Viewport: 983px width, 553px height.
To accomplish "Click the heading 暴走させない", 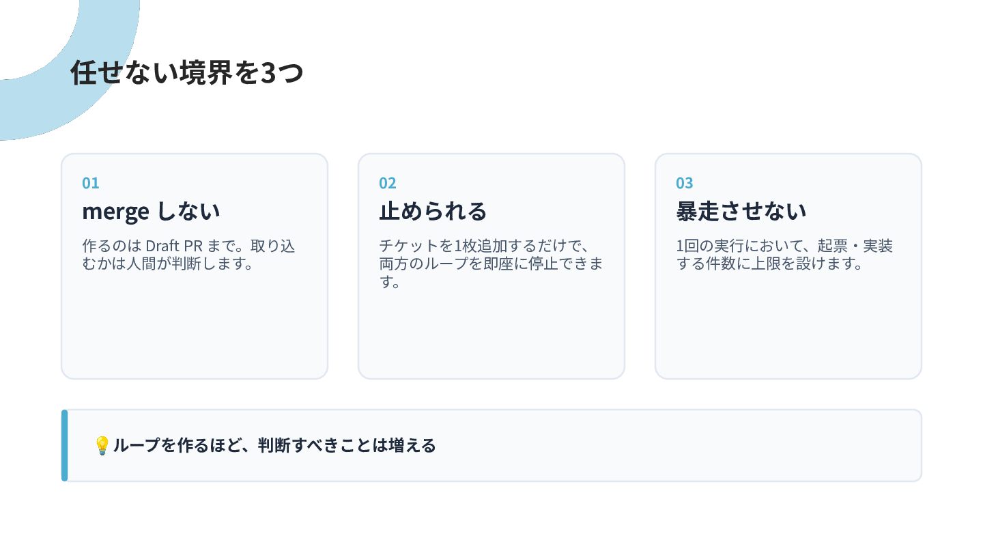I will [x=741, y=211].
